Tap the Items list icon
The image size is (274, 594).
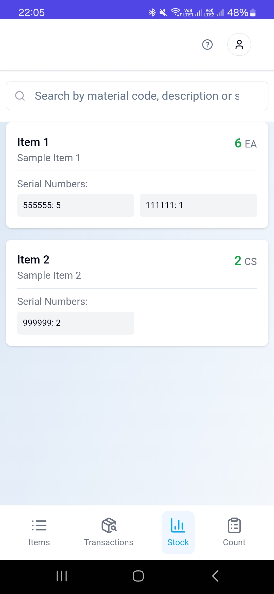tap(39, 525)
